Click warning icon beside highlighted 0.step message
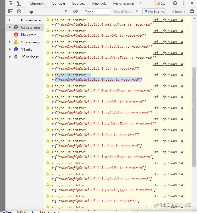The image size is (197, 213). pyautogui.click(x=48, y=75)
